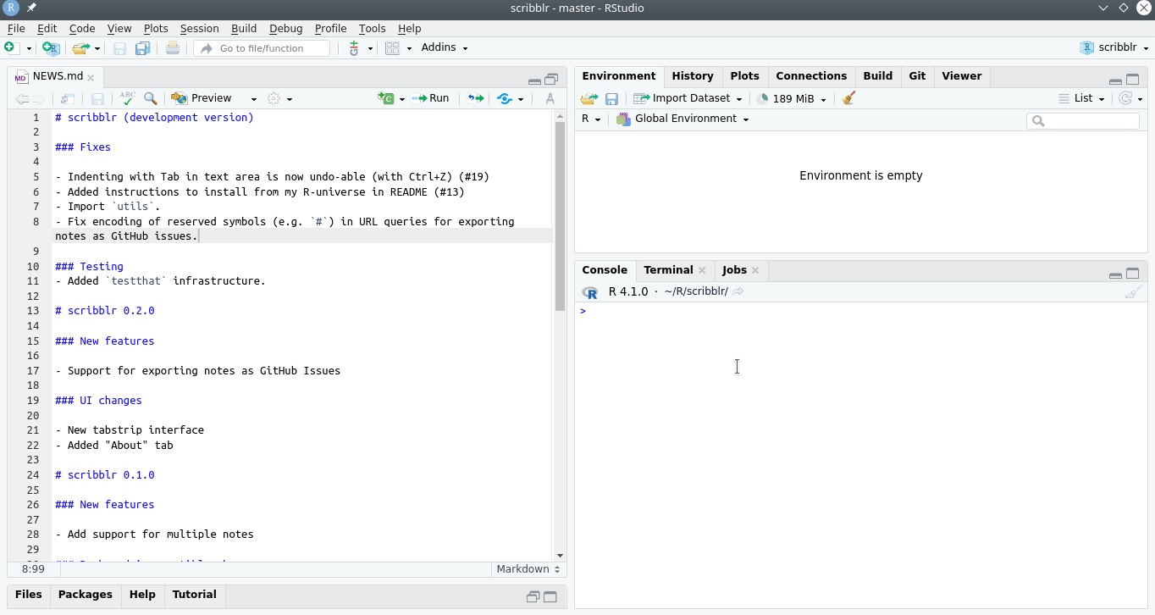This screenshot has width=1155, height=615.
Task: Open the 189 MiB memory usage dropdown
Action: 792,98
